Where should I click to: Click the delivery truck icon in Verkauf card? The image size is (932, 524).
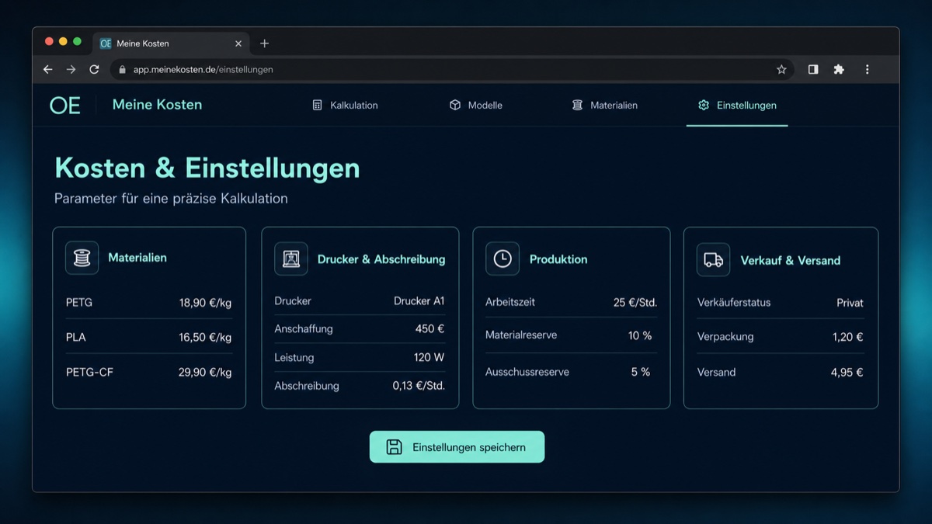click(713, 260)
